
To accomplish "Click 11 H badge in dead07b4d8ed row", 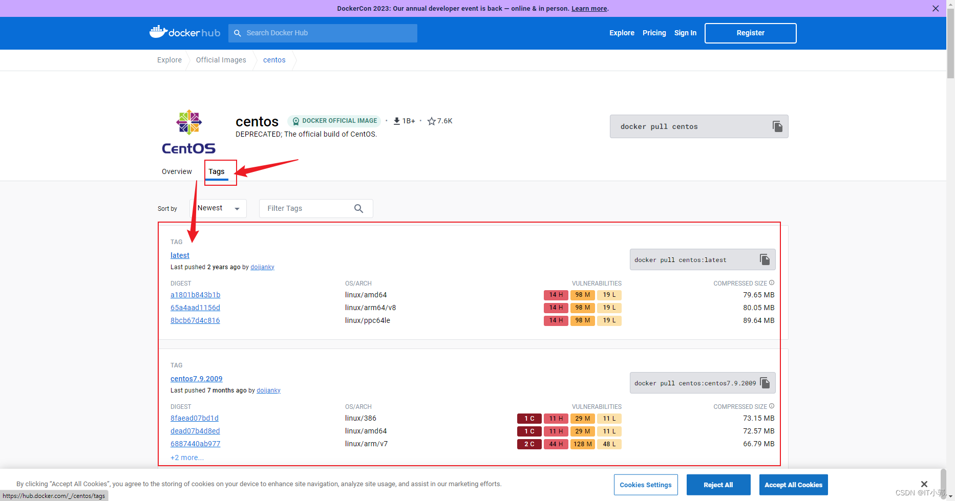I will pos(556,431).
